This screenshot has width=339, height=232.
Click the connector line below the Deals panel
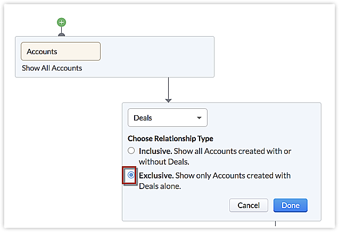pos(275,225)
